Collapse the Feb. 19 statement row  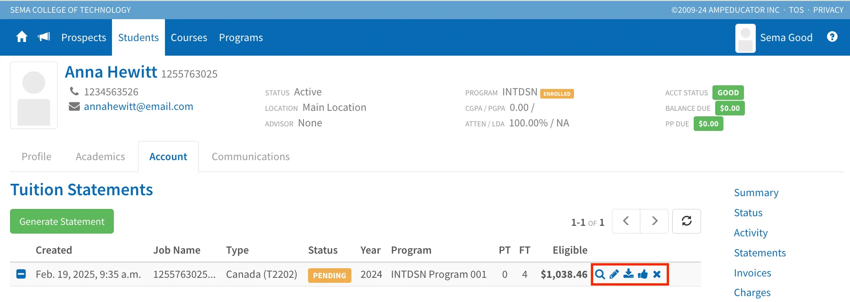(x=21, y=274)
